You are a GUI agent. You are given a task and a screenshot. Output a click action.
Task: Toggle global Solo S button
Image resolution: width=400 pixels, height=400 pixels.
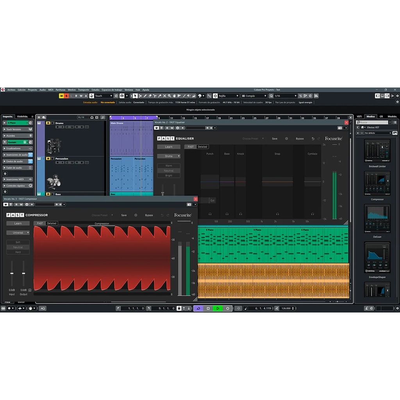coord(66,96)
